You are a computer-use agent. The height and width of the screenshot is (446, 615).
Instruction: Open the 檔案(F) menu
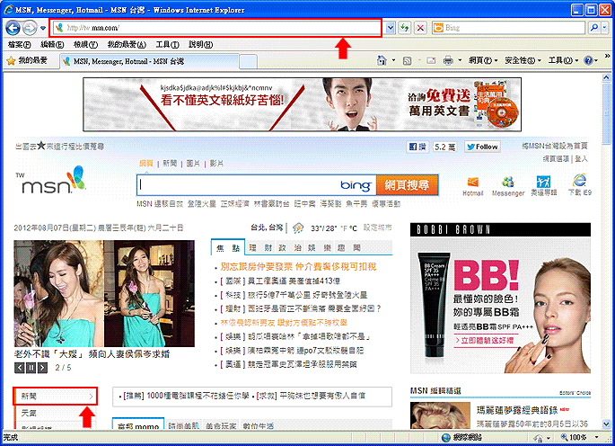click(x=19, y=45)
